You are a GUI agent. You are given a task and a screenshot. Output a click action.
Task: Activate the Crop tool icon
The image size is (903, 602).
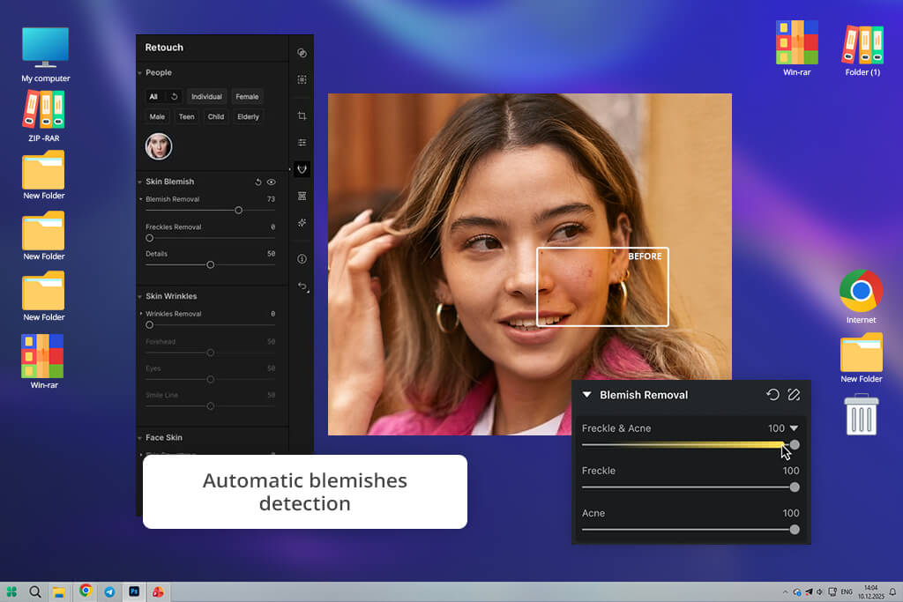coord(302,115)
